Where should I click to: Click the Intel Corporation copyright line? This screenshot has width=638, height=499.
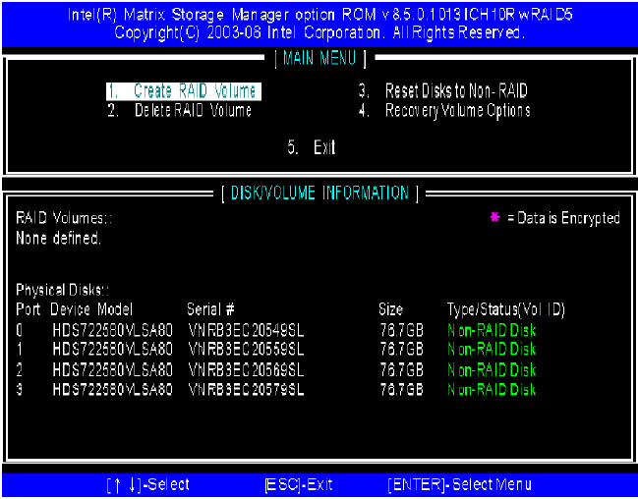pos(319,32)
